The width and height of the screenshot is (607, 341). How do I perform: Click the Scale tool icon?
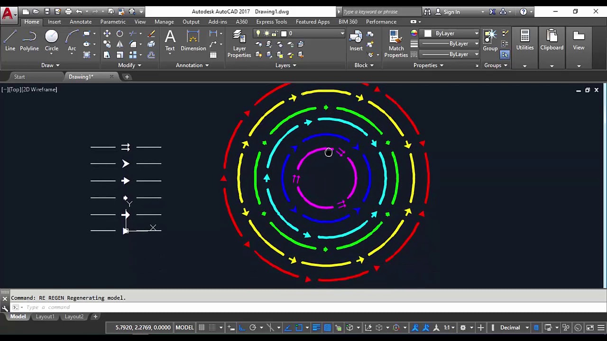pos(120,55)
